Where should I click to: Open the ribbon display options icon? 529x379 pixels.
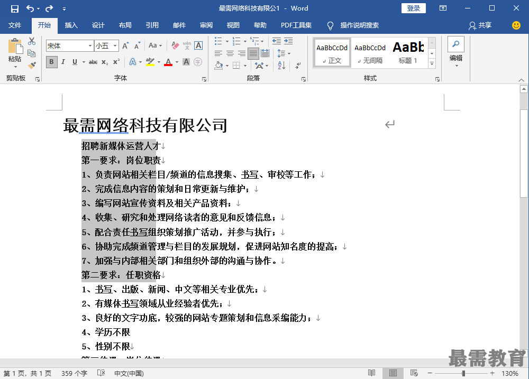click(x=443, y=8)
